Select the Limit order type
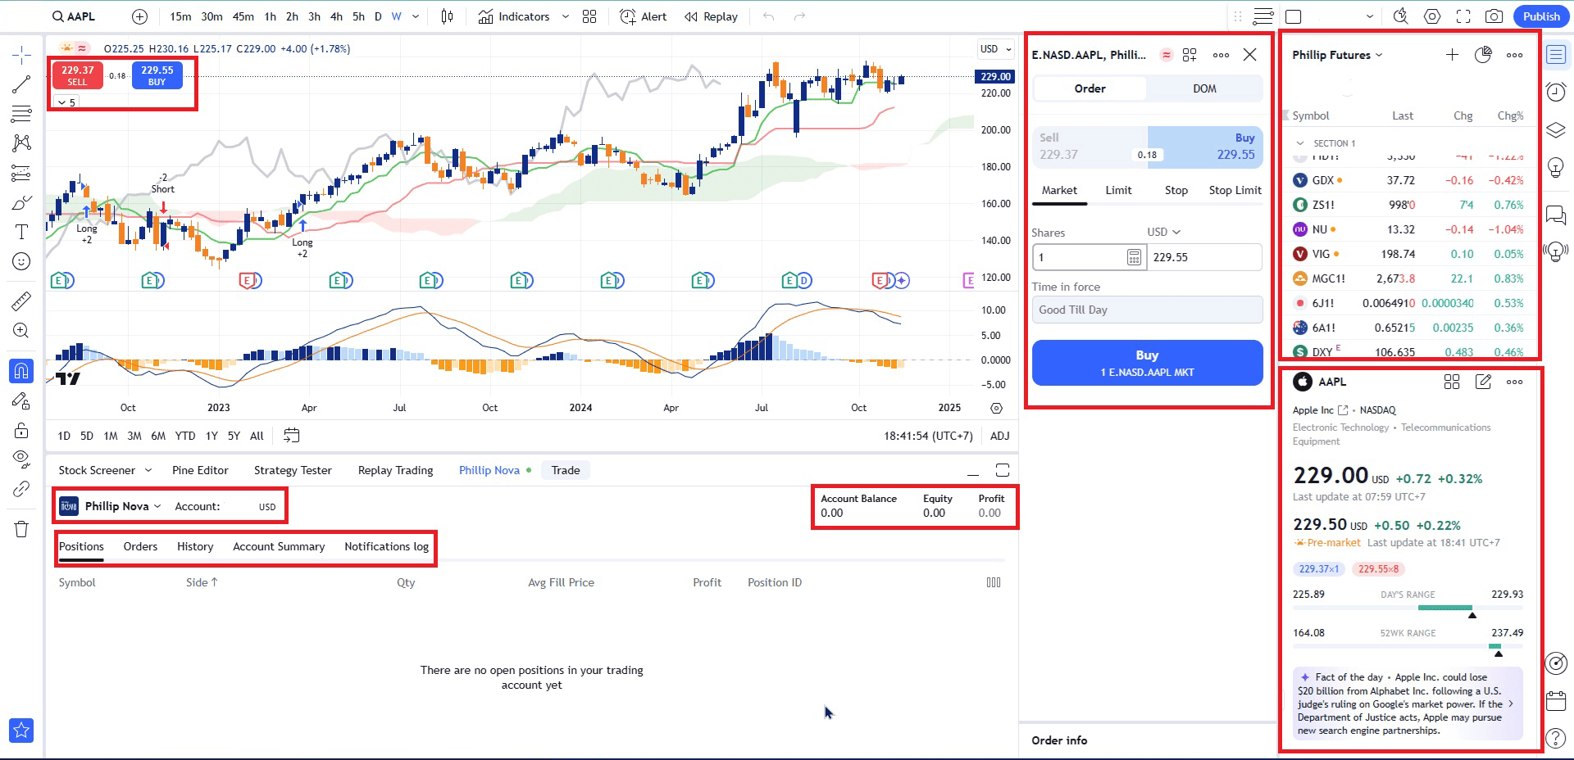This screenshot has height=760, width=1574. [x=1118, y=190]
